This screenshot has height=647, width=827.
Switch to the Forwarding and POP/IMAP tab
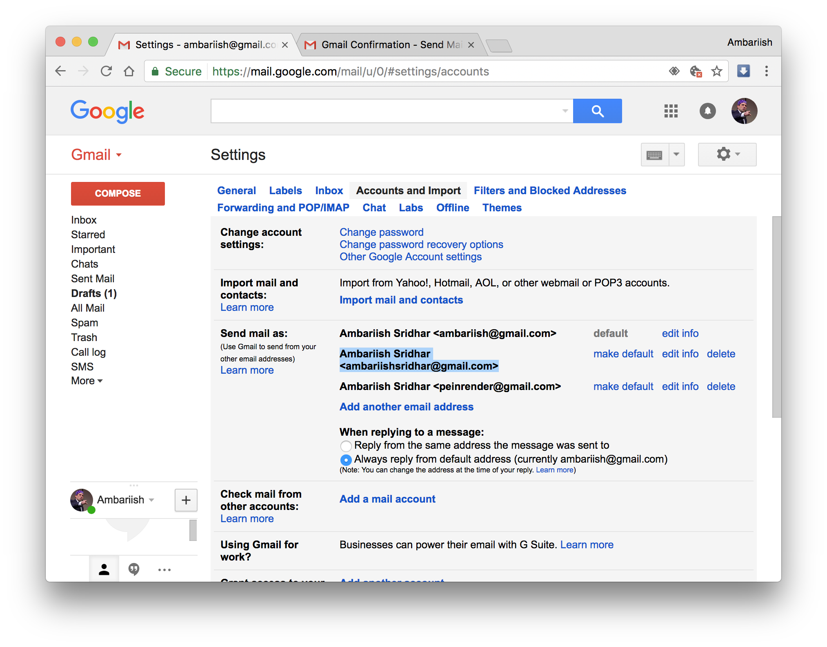point(283,208)
